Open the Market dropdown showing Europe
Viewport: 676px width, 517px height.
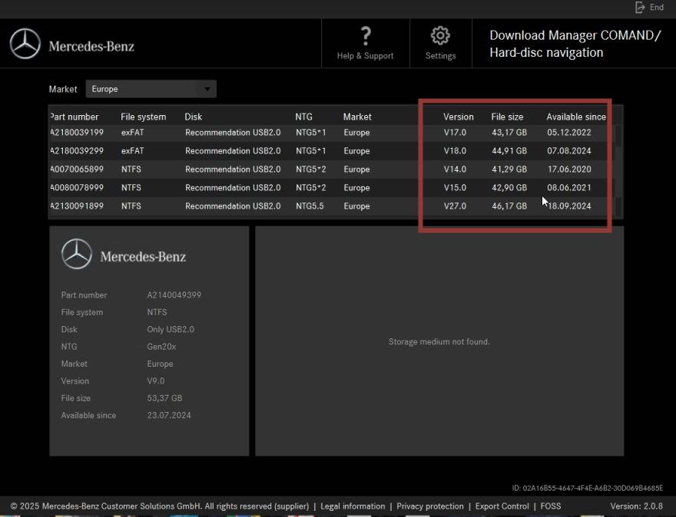(x=151, y=89)
